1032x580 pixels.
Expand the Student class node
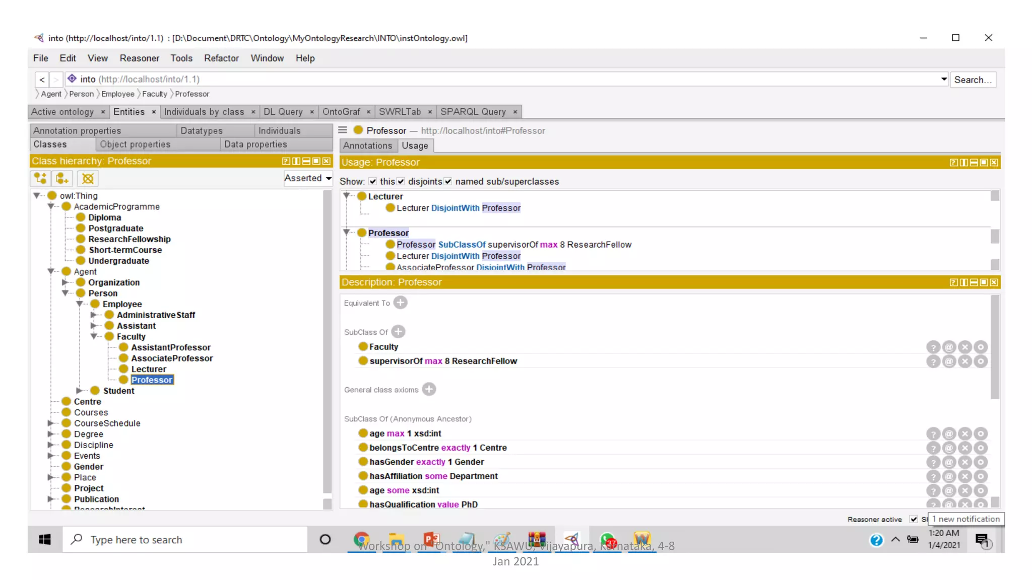point(79,391)
